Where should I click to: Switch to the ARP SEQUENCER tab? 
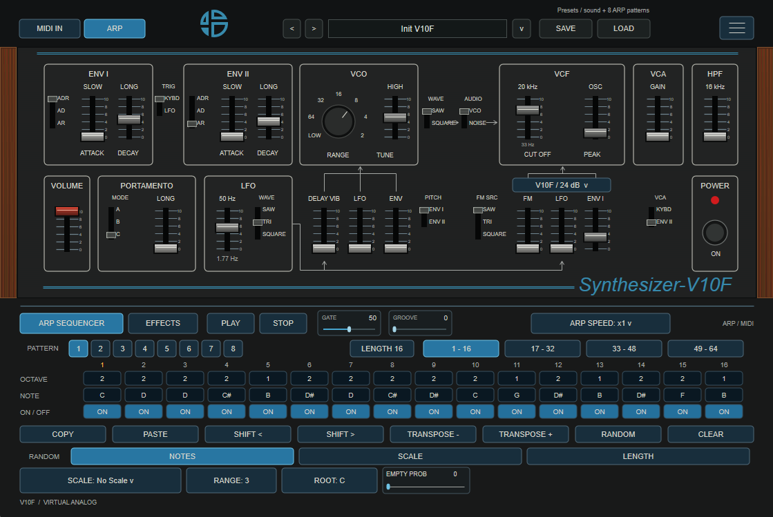click(x=71, y=324)
